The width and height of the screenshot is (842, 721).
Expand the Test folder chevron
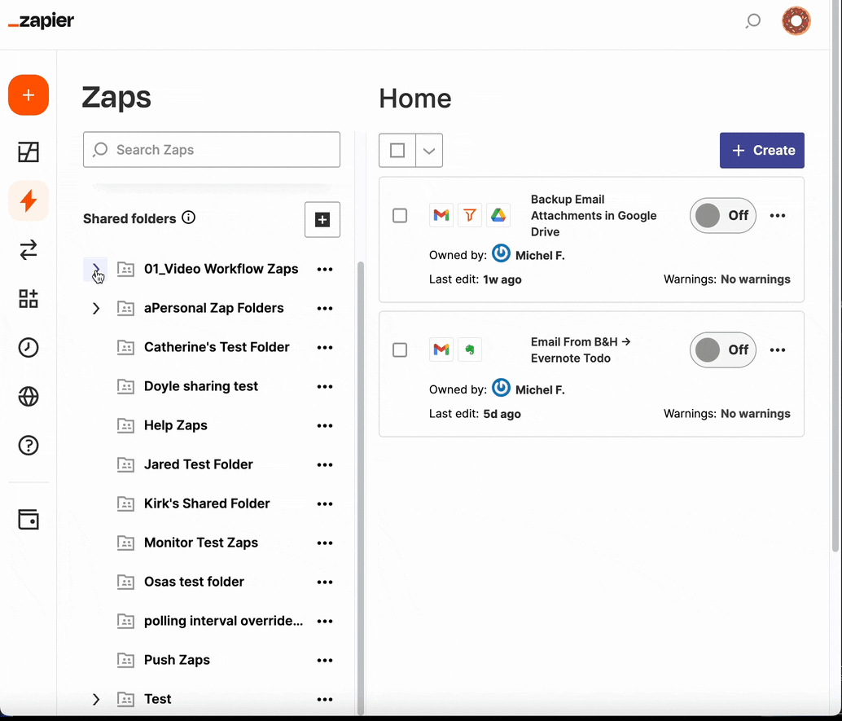(95, 699)
